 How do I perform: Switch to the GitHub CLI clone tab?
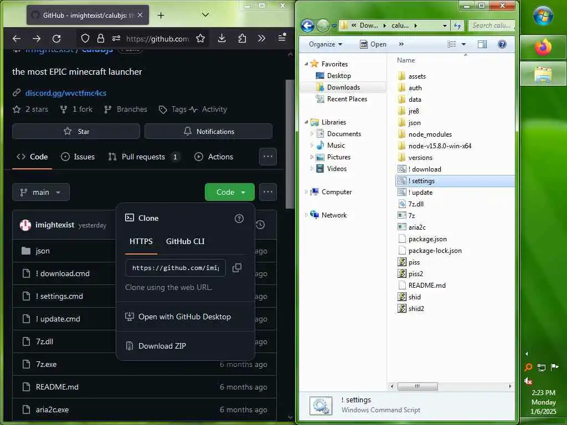tap(185, 241)
